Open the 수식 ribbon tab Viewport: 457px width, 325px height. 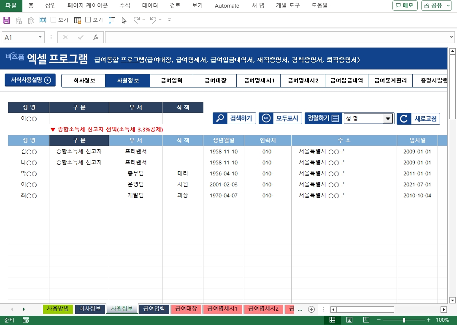point(124,5)
